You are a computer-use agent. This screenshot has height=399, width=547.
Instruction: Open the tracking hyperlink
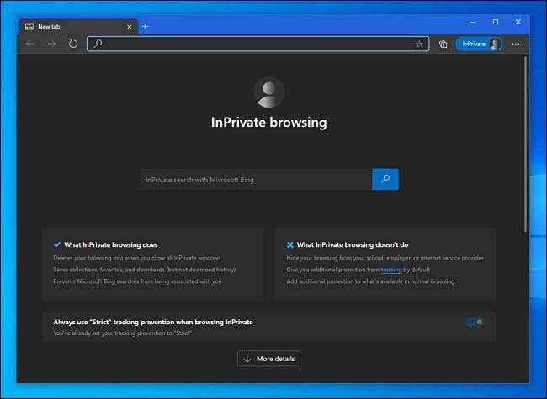pyautogui.click(x=390, y=270)
